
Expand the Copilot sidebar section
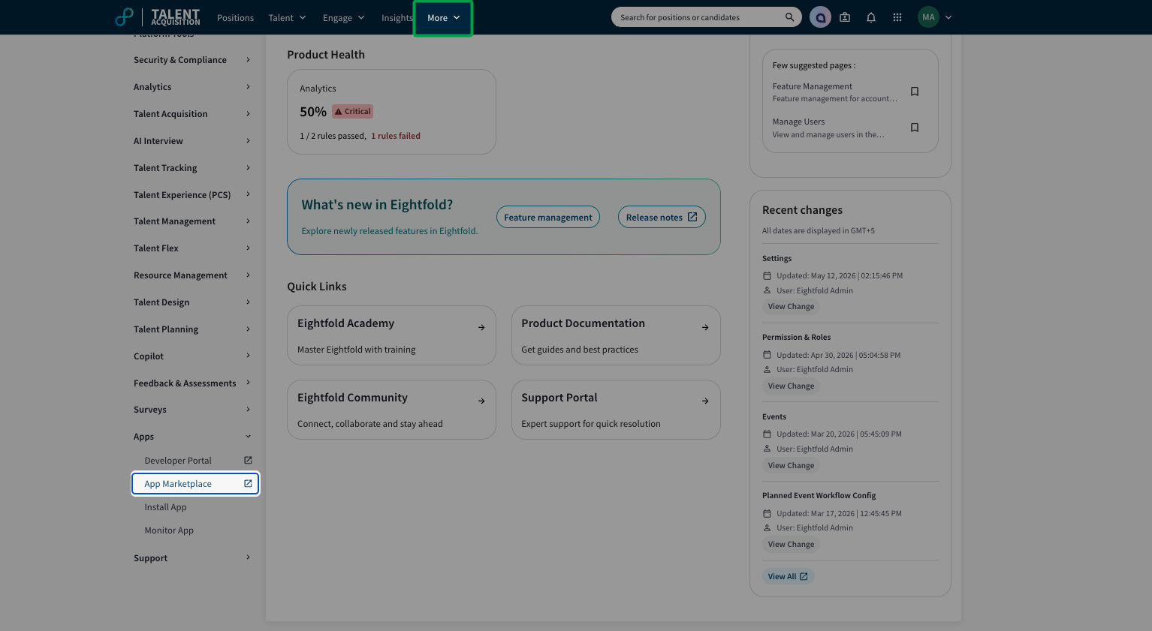click(x=192, y=356)
